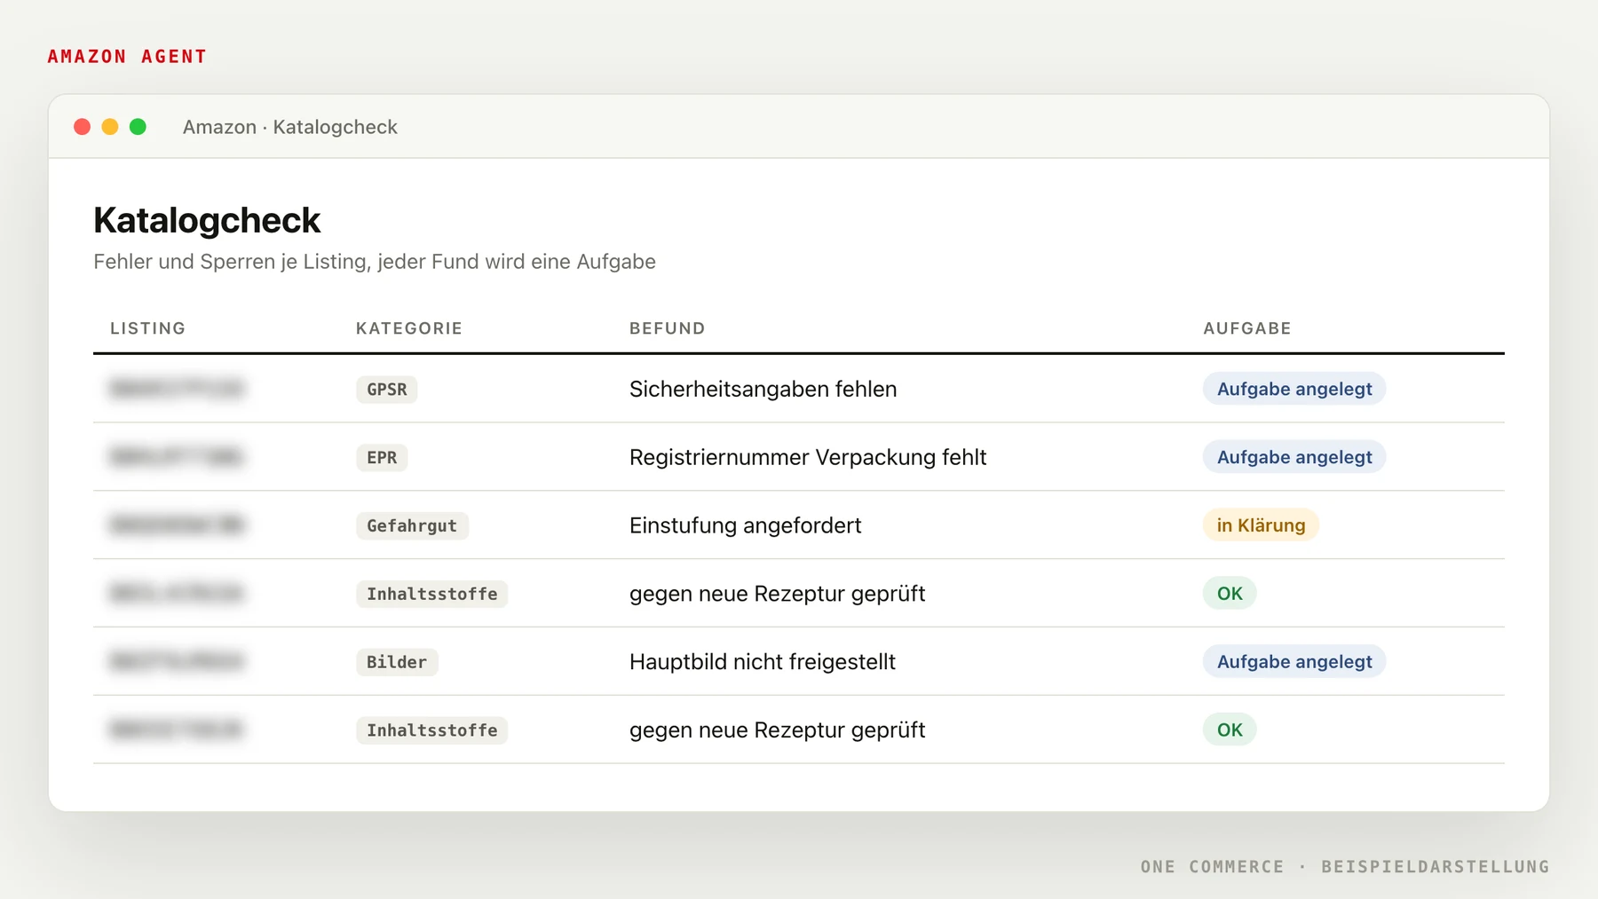Click the KATEGORIE column header
The height and width of the screenshot is (899, 1598).
pyautogui.click(x=409, y=328)
